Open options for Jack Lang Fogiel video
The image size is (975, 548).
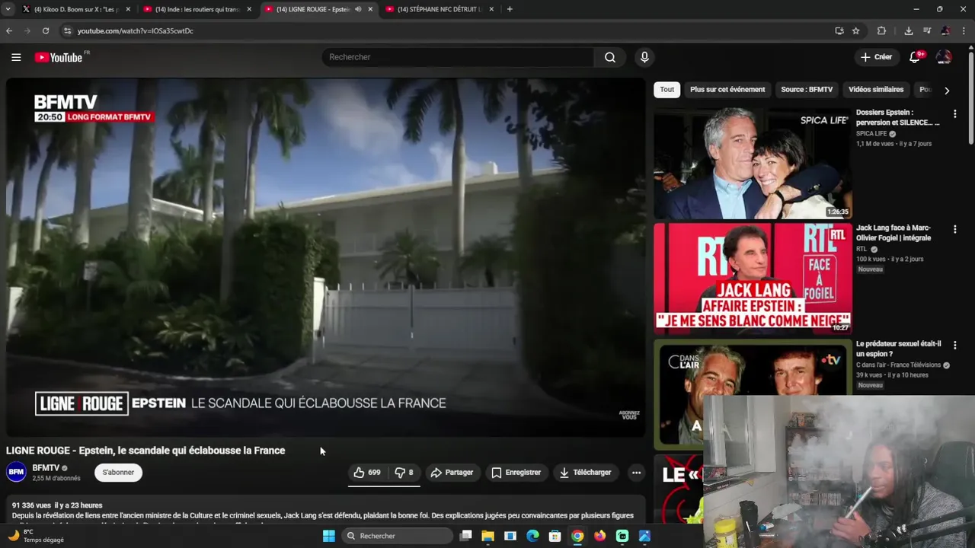(x=954, y=229)
